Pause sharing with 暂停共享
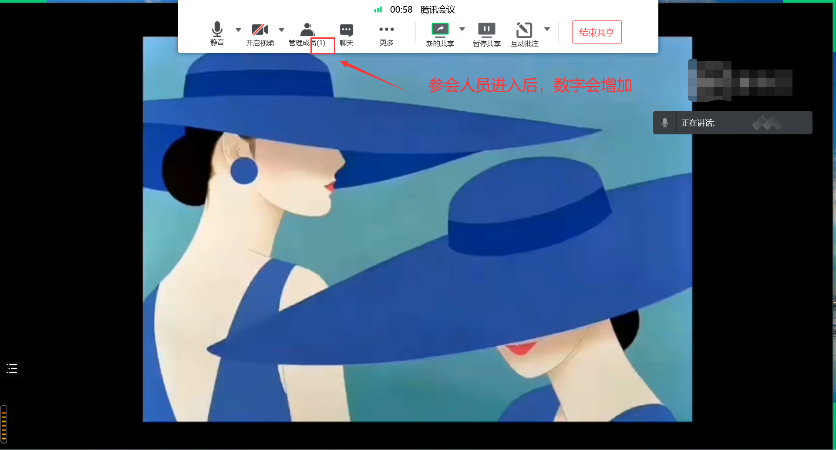 pyautogui.click(x=486, y=35)
